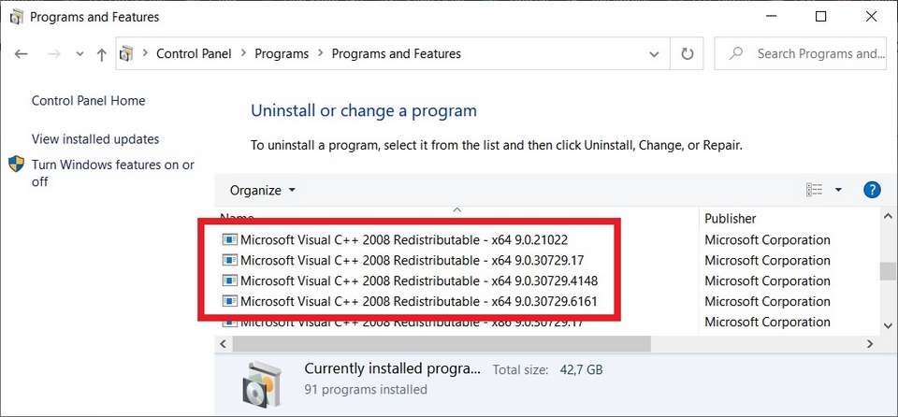Expand the view options dropdown arrow
The height and width of the screenshot is (417, 898).
click(838, 190)
